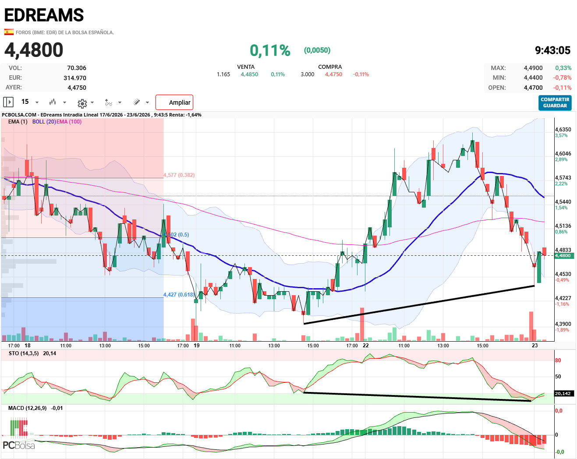Expand arrow next to indicator icon

120,102
